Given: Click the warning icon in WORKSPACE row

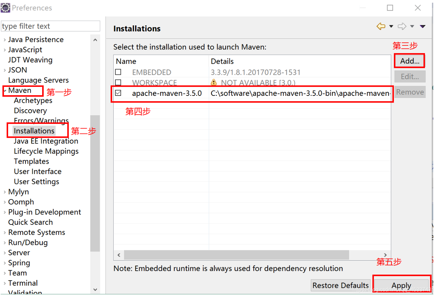Looking at the screenshot, I should 214,82.
